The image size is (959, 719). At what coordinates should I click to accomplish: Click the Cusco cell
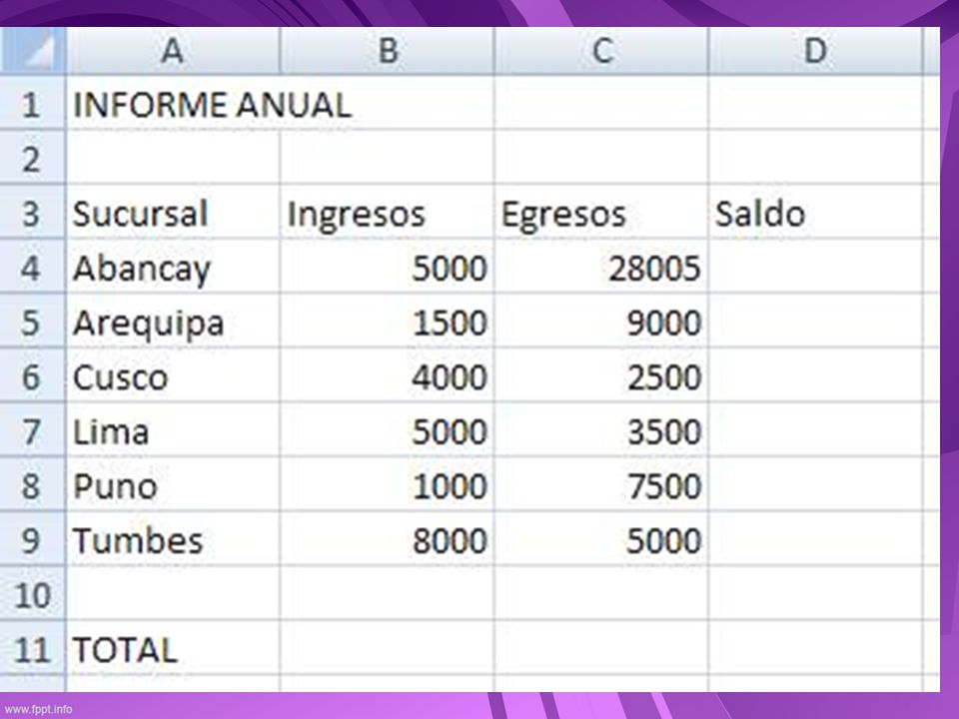coord(173,375)
